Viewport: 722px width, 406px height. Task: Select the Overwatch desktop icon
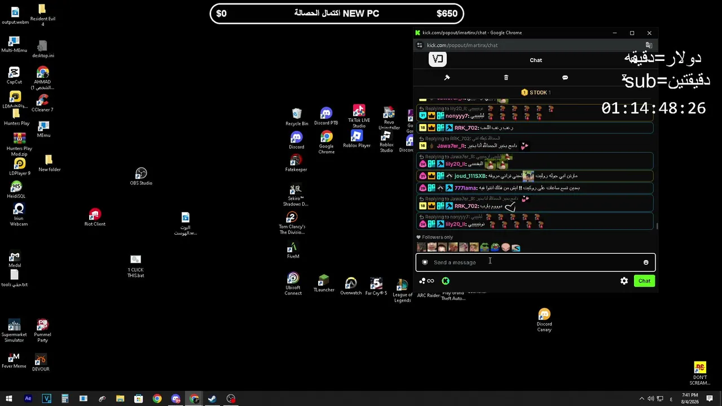(x=351, y=286)
